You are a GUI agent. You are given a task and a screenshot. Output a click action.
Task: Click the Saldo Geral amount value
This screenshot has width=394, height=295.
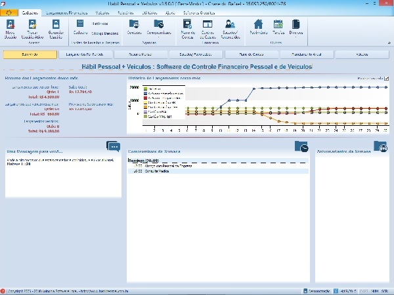tap(80, 92)
